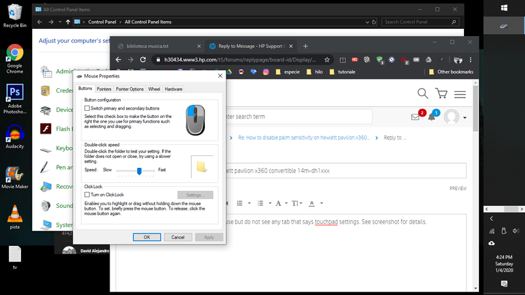Click the numbered list icon in editor
This screenshot has height=295, width=525.
tap(240, 203)
